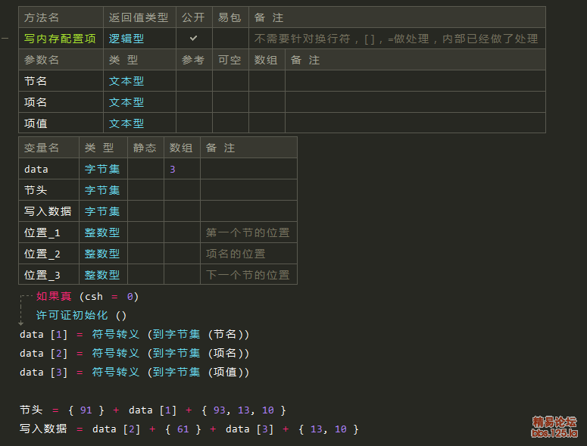Screen dimensions: 587x446
Task: Click the 返回值类型 column header
Action: click(139, 17)
